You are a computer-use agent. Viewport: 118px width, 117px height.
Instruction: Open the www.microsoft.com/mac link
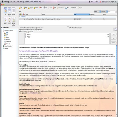pyautogui.click(x=33, y=93)
